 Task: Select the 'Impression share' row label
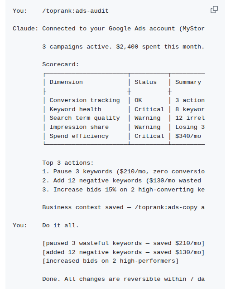click(x=79, y=127)
